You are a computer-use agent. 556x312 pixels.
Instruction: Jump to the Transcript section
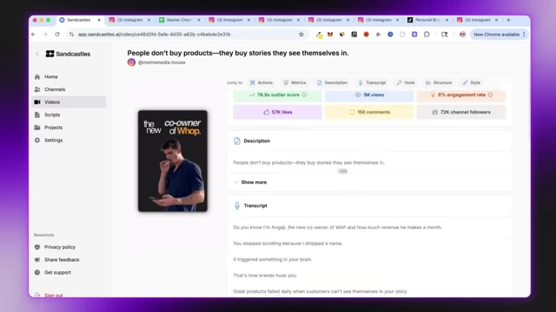click(x=372, y=83)
